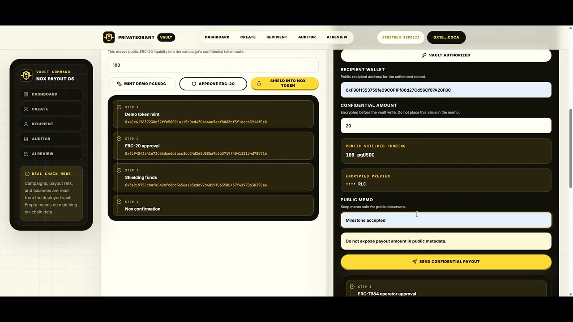The height and width of the screenshot is (322, 573).
Task: Click the PrivateGrant logo icon in header
Action: click(109, 37)
